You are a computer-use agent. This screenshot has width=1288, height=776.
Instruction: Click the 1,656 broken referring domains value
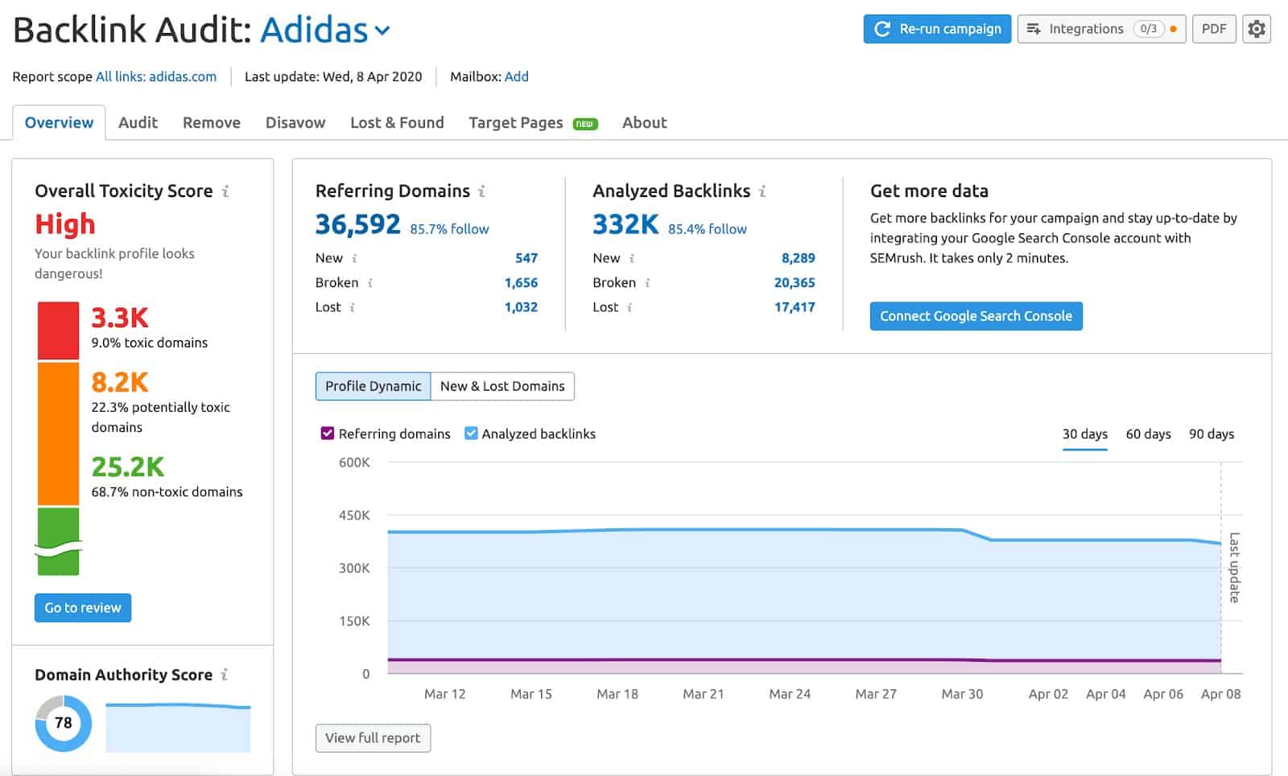[x=521, y=283]
